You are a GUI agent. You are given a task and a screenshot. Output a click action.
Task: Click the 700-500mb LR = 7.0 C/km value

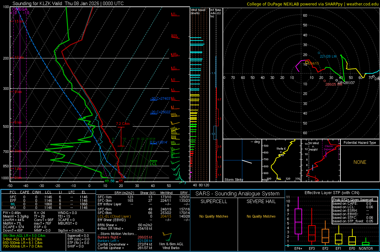[x=23, y=246]
